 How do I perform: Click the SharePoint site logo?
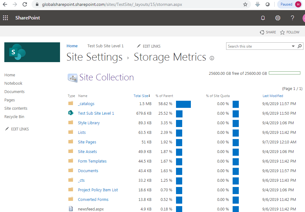tap(32, 52)
